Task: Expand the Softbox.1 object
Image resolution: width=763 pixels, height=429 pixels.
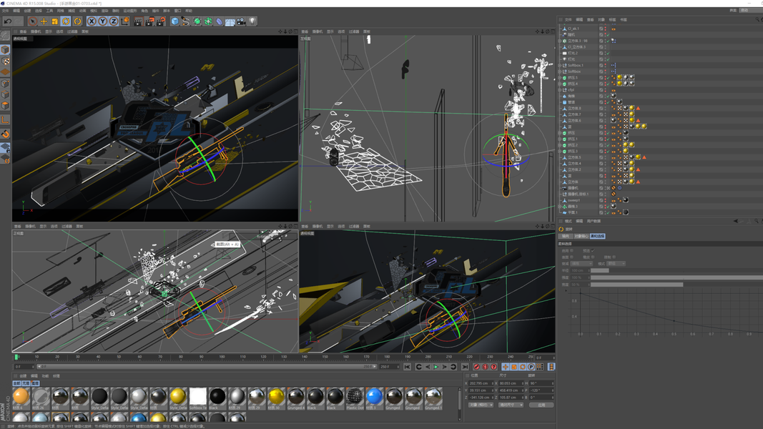Action: tap(560, 65)
